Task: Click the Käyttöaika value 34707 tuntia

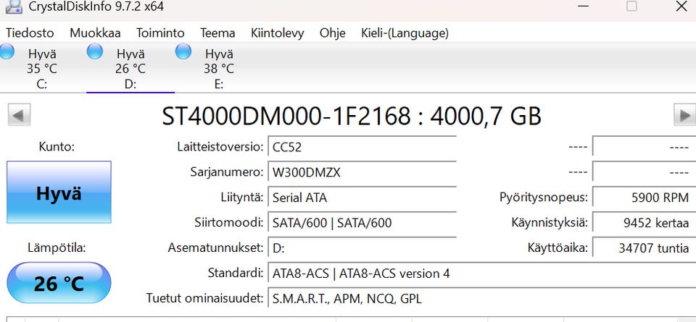Action: 645,248
